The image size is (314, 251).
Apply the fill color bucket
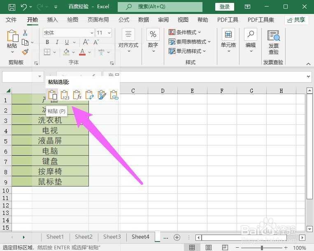(66, 52)
